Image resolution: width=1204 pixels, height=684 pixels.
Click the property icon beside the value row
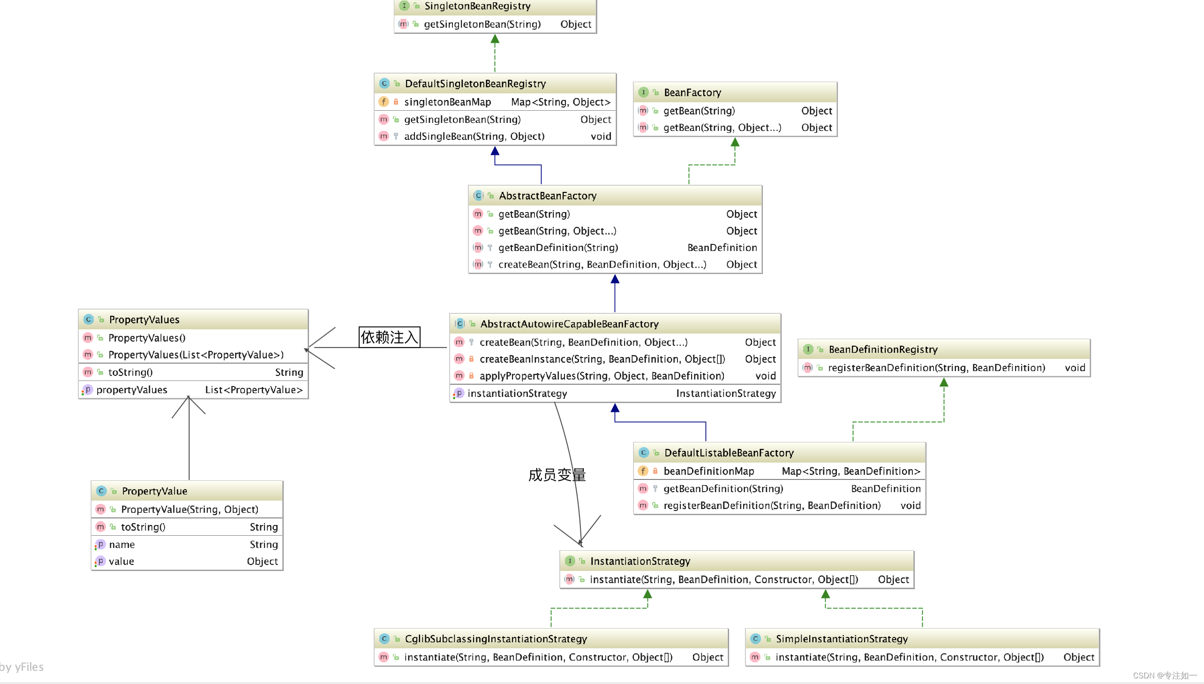99,562
